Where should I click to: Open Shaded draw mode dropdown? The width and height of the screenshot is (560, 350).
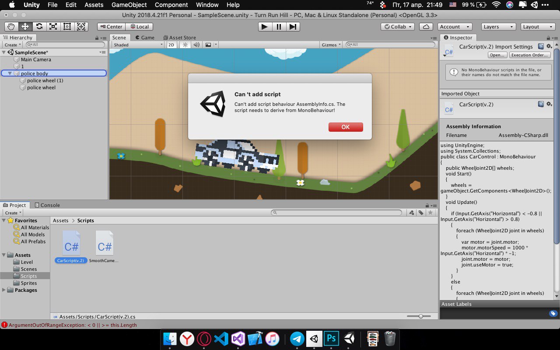(138, 45)
